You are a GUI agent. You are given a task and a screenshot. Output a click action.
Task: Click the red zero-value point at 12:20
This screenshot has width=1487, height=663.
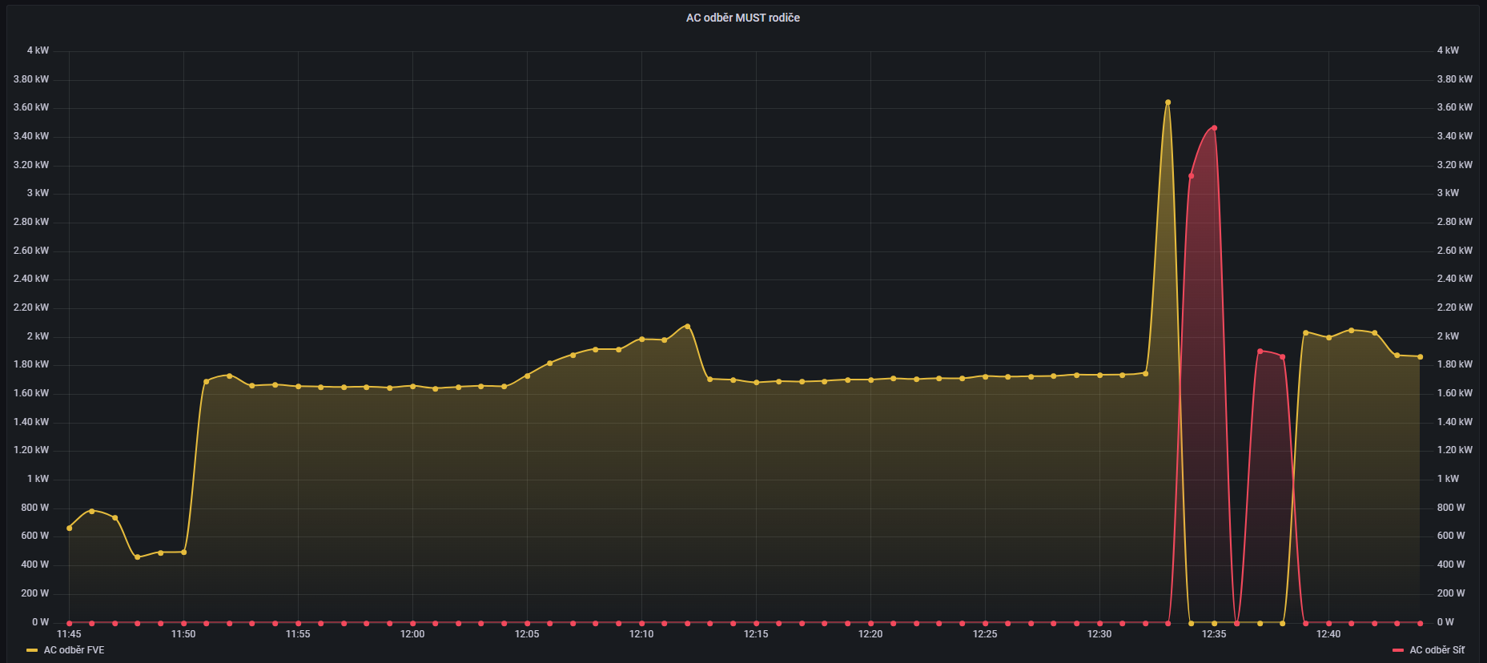870,622
